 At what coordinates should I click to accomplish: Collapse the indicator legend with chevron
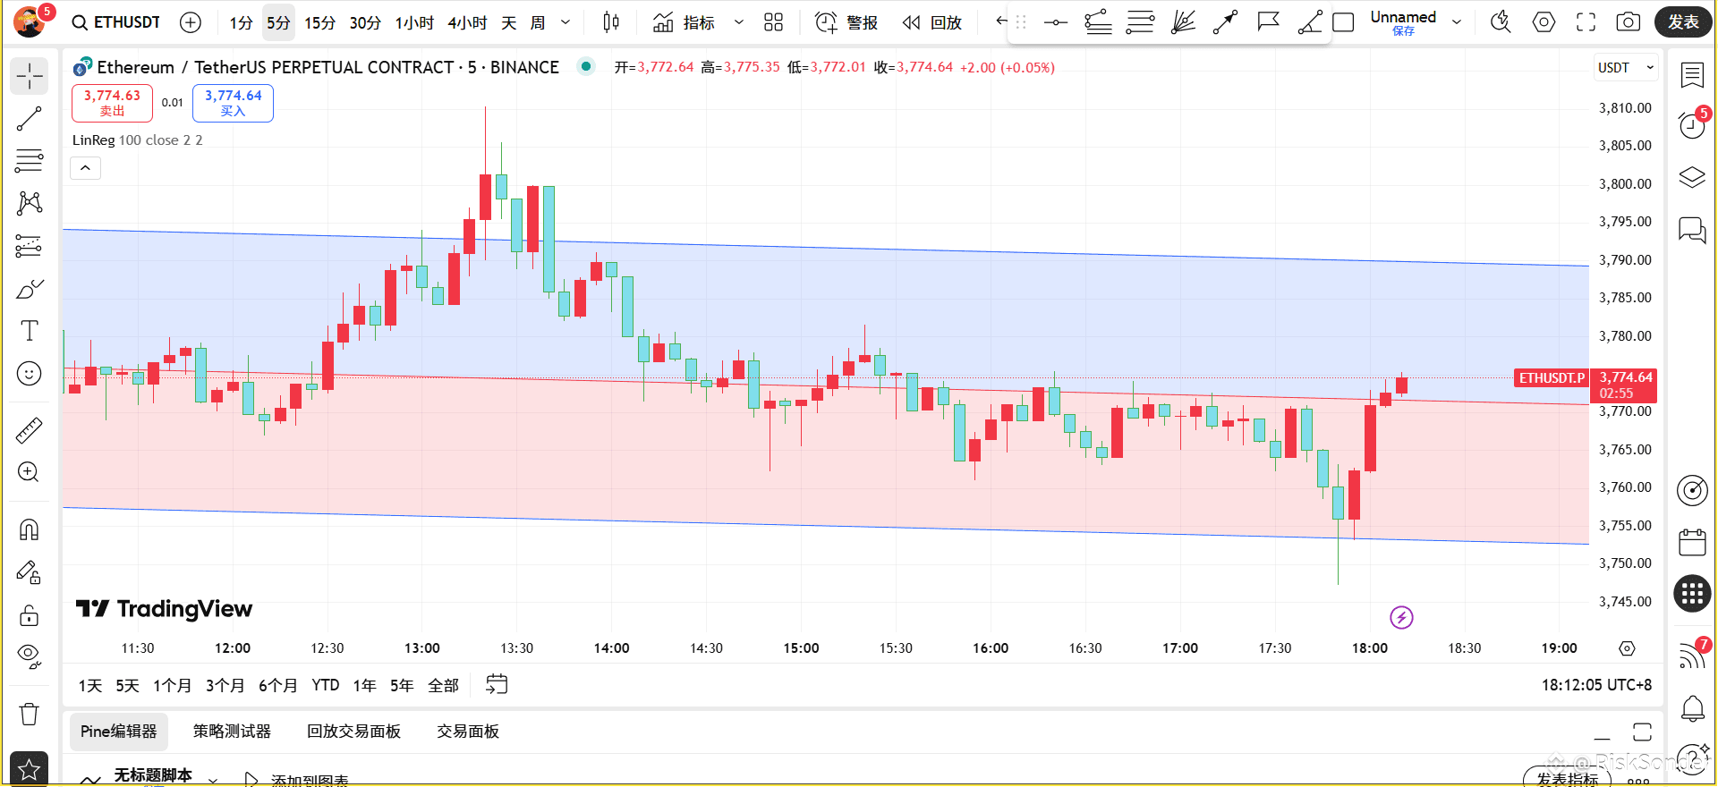(x=86, y=168)
